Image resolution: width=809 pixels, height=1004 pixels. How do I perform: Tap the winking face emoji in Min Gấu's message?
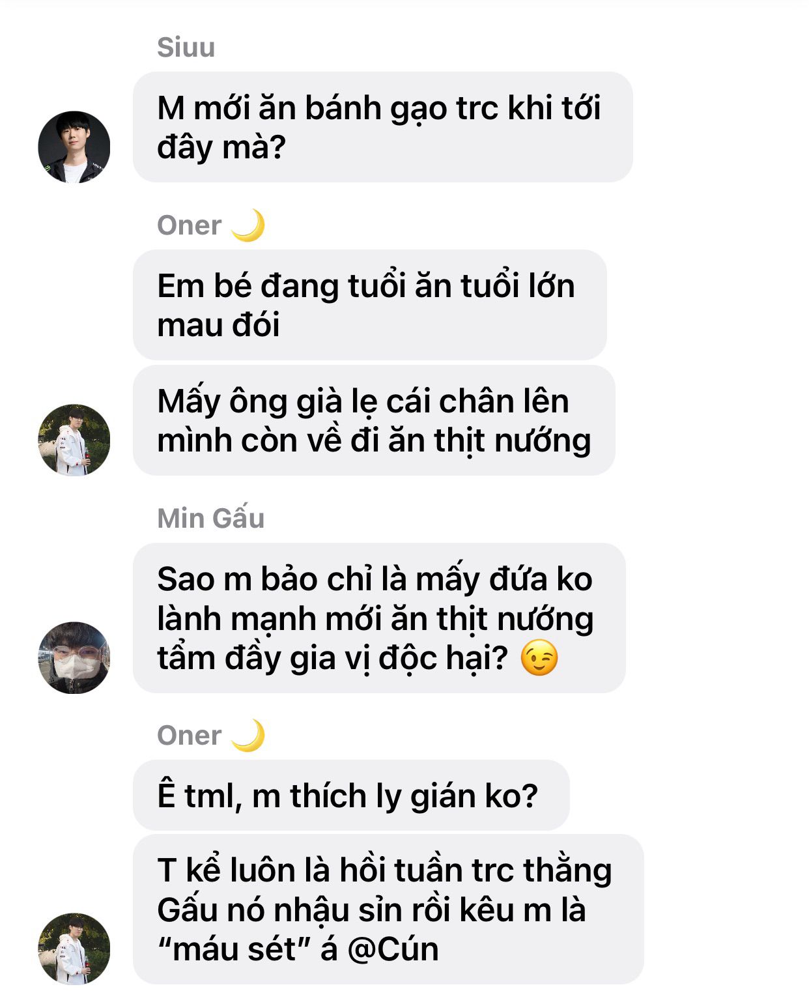tap(539, 658)
